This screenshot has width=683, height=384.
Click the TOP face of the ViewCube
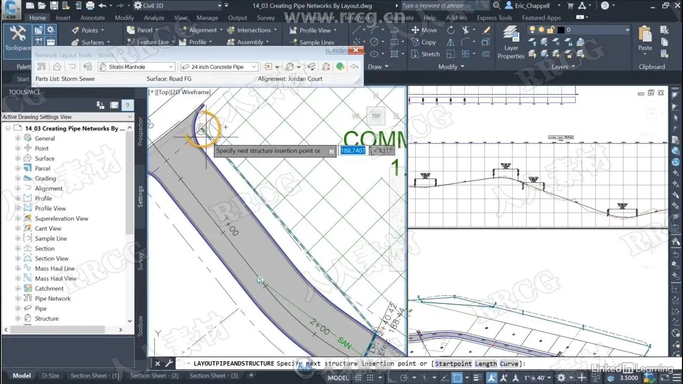pos(376,116)
